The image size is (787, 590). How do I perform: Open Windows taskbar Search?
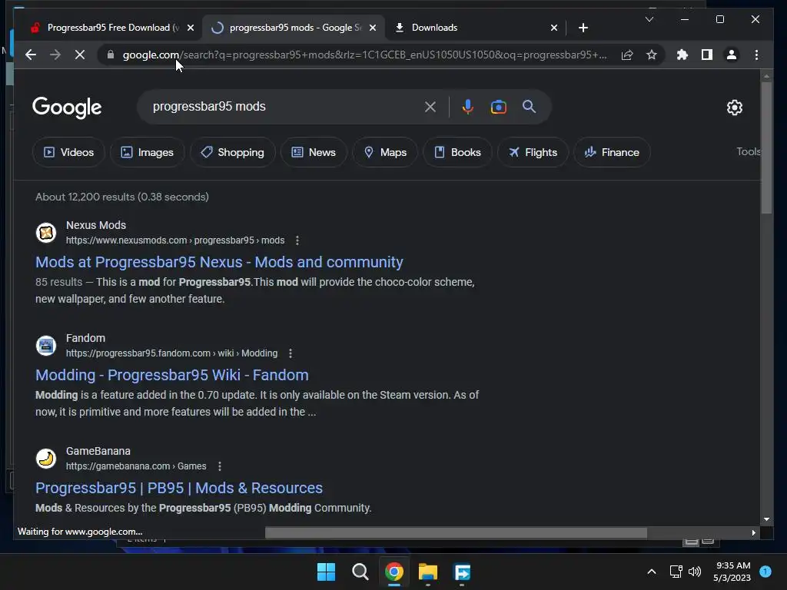click(360, 572)
